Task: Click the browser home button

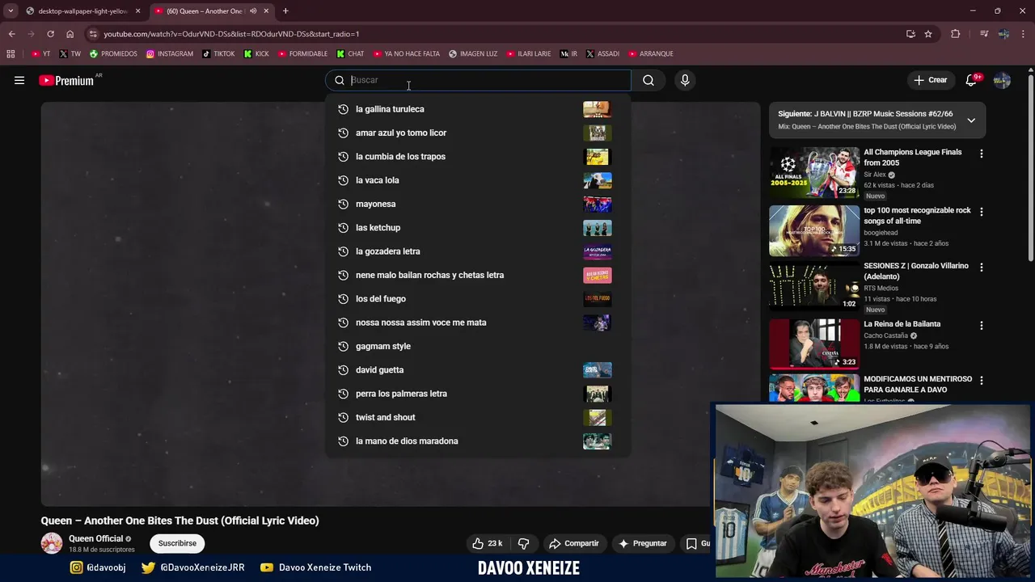Action: pos(70,34)
